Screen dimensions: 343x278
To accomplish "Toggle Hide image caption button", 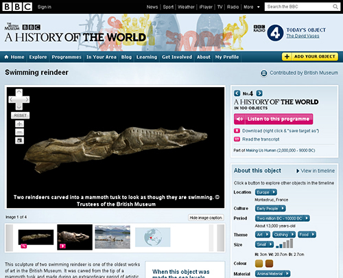I will tap(206, 218).
